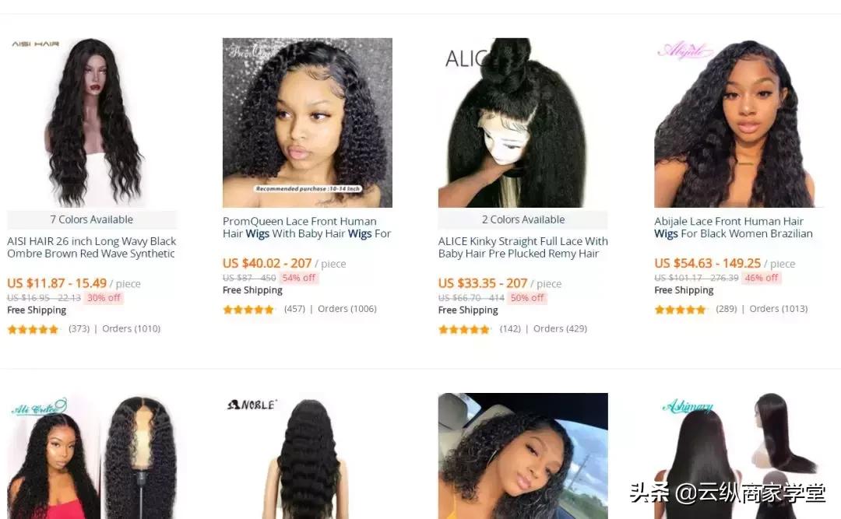Open Abijale Lace Front Human Hair title link
The height and width of the screenshot is (519, 841).
[734, 227]
